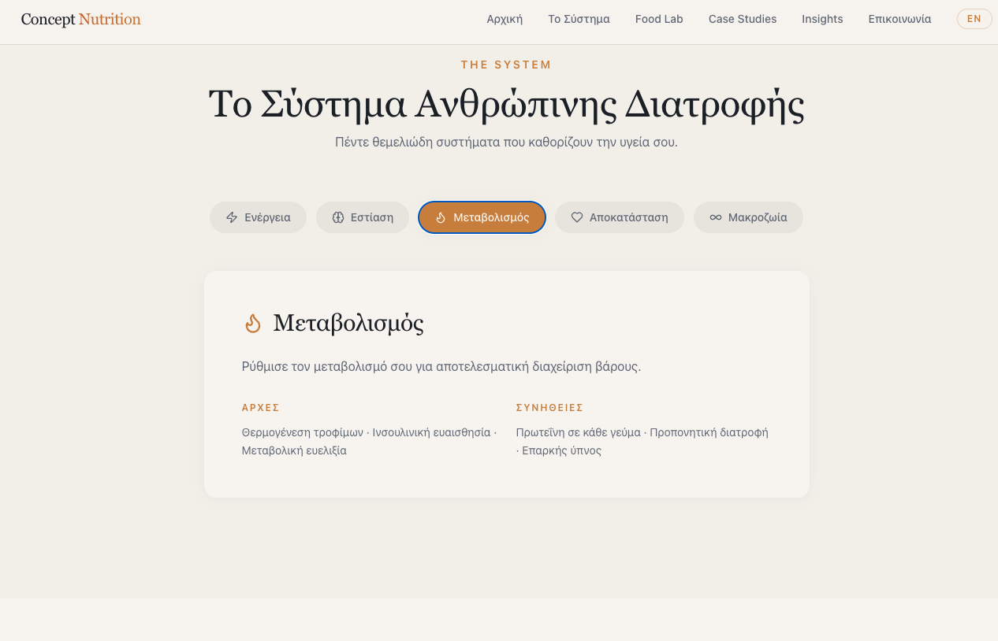Click the brain icon on Εστίαση pill

coord(338,217)
